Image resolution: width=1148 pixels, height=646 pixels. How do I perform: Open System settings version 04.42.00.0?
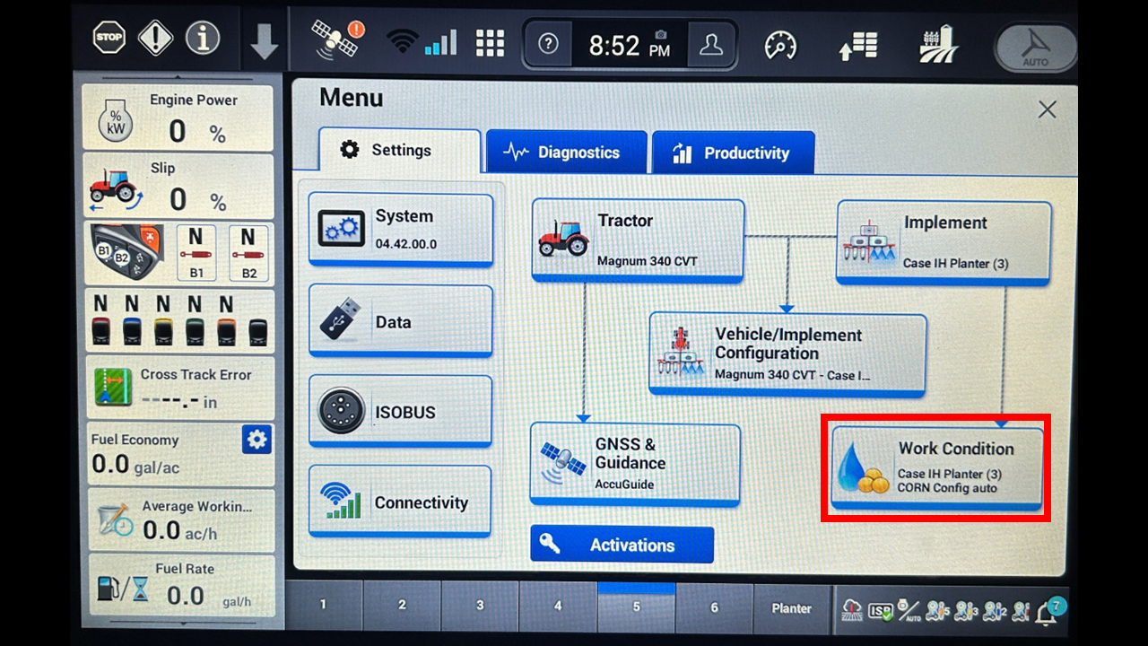(401, 229)
